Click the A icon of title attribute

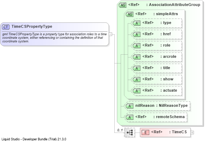pos(137,68)
